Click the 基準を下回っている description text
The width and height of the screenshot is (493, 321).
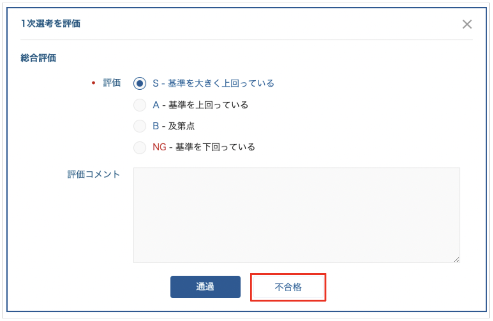point(215,147)
